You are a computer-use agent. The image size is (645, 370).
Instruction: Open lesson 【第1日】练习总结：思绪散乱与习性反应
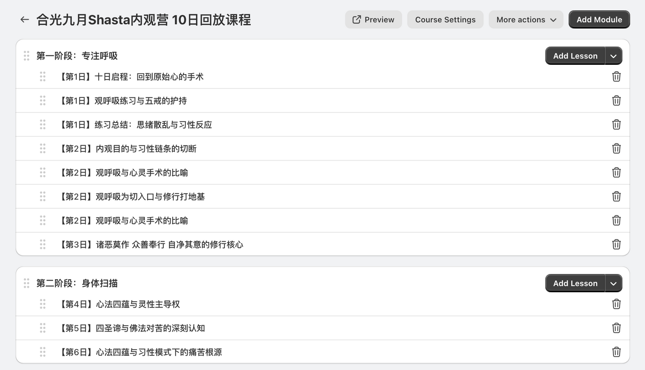(x=135, y=125)
